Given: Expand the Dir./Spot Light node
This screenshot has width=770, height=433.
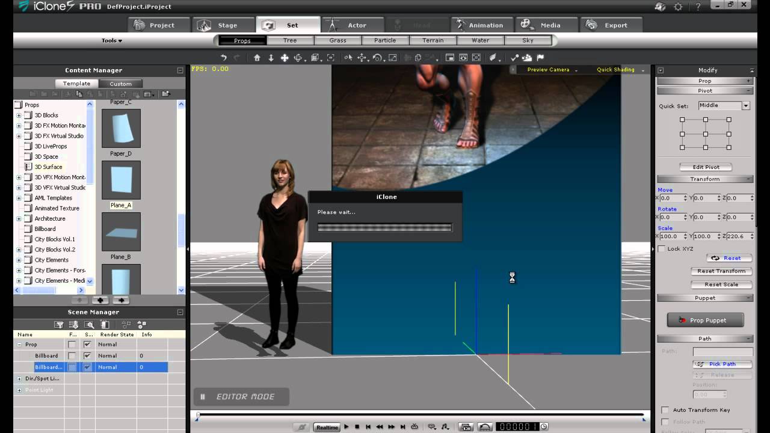Looking at the screenshot, I should (19, 378).
